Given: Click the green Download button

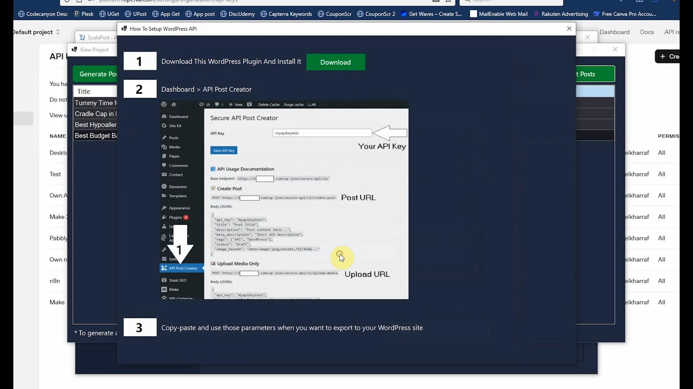Looking at the screenshot, I should [x=335, y=62].
